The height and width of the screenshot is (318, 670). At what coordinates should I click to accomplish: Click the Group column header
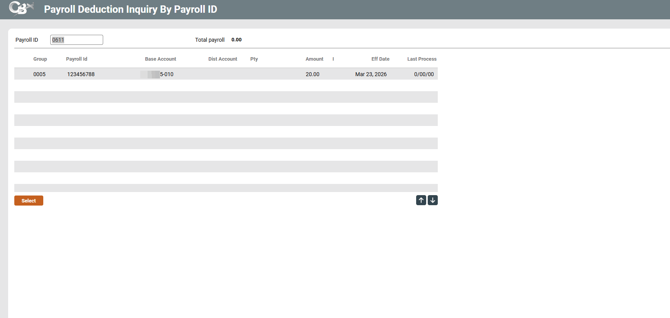(40, 59)
